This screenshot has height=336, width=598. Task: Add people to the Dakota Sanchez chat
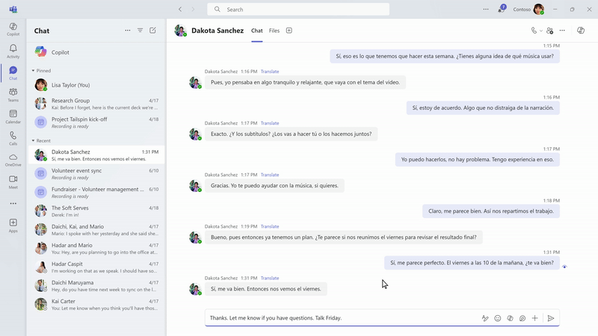[x=550, y=31]
